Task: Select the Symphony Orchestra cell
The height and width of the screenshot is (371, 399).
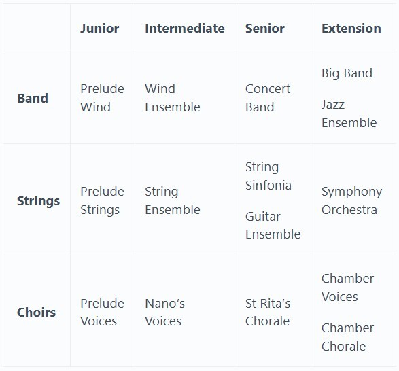Action: (x=352, y=200)
